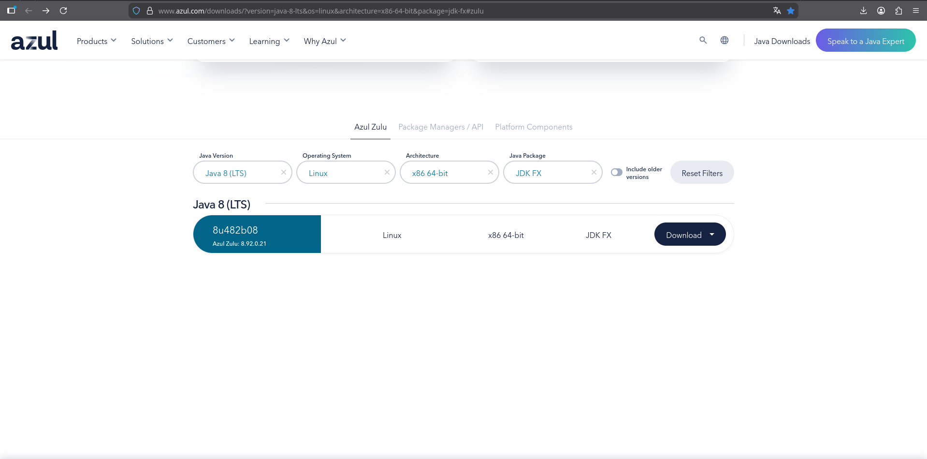Open the browser account profile icon

coord(881,11)
